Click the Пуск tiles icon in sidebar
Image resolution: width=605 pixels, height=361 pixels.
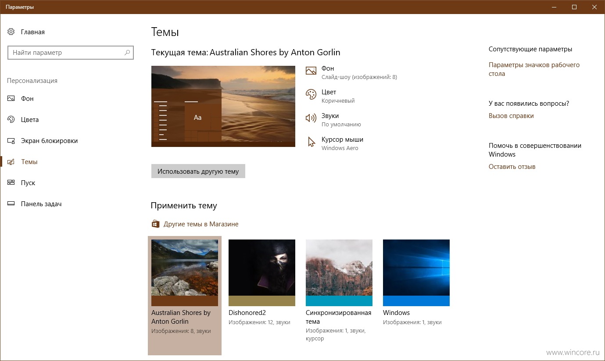11,183
